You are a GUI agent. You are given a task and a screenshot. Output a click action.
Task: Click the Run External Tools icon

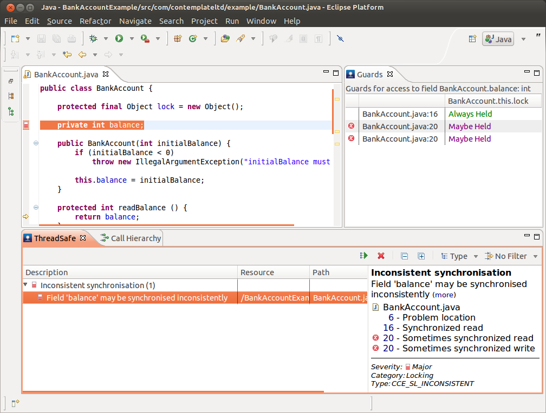(x=145, y=38)
